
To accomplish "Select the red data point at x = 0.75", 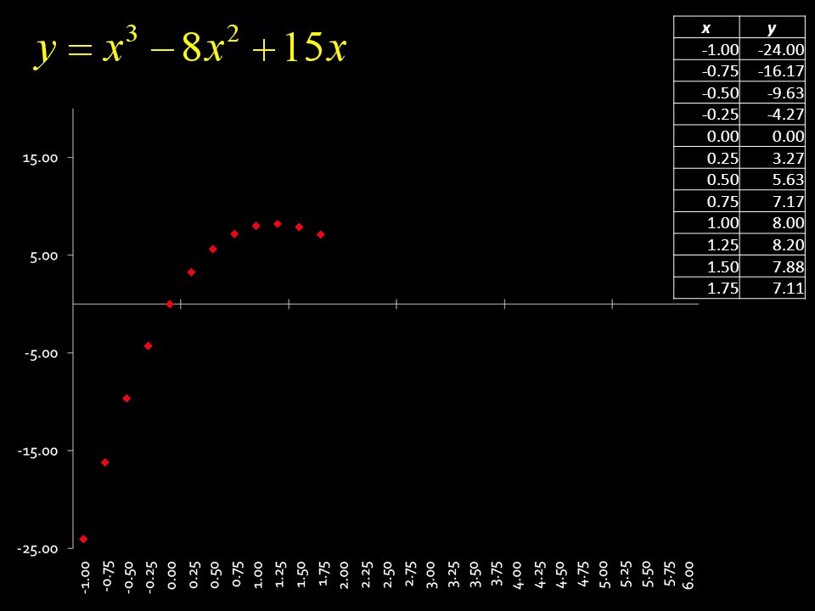I will tap(234, 234).
